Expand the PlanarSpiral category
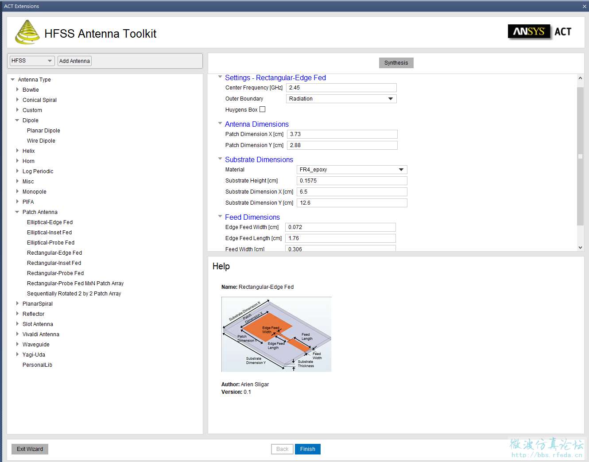Screen dimensions: 589x462 [17, 303]
